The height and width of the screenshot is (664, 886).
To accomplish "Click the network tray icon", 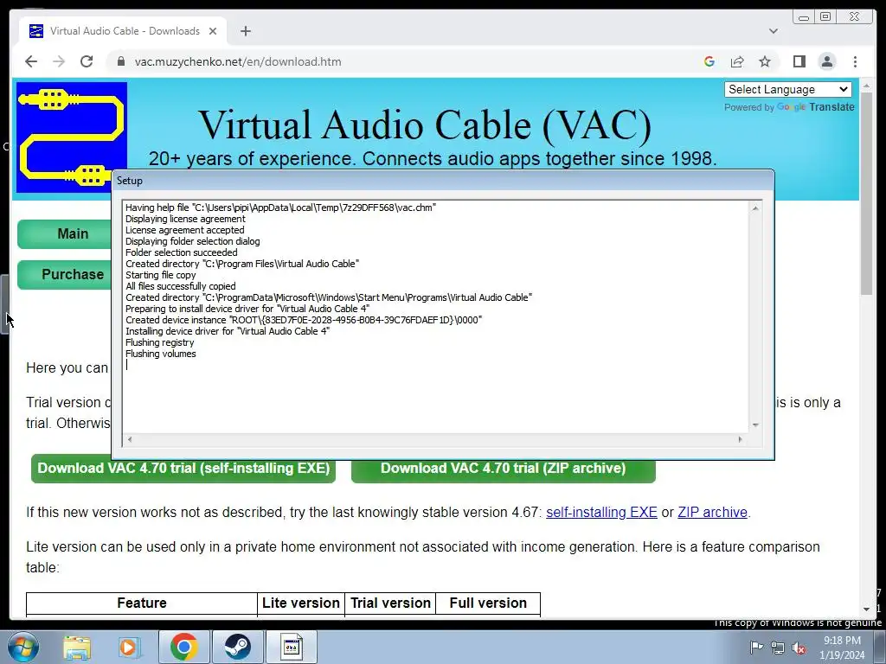I will (x=778, y=648).
